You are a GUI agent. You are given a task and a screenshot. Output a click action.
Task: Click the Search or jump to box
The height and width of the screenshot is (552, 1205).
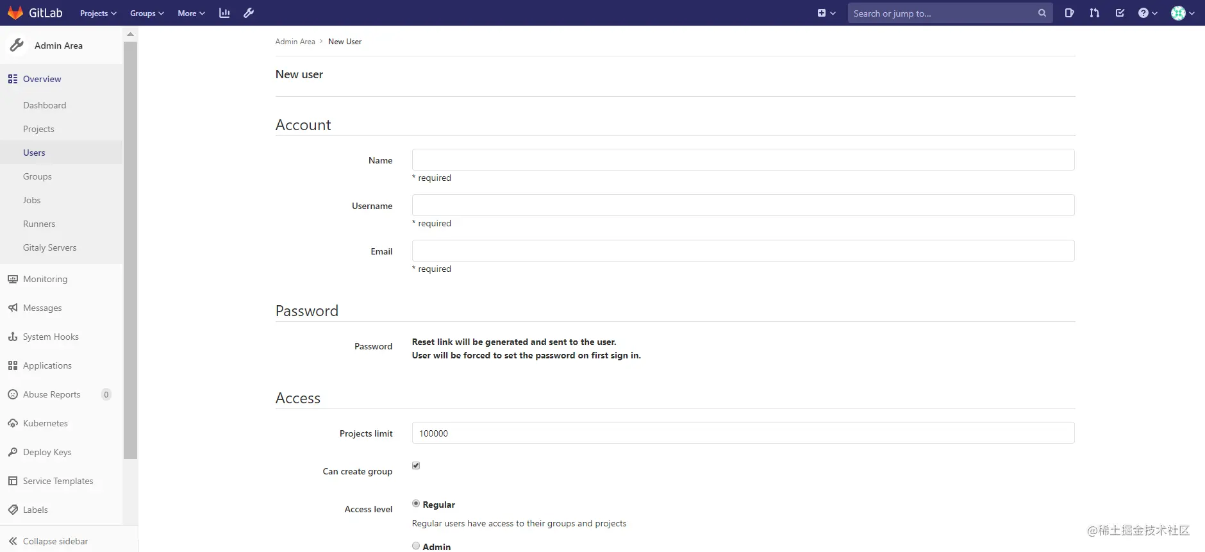[950, 13]
